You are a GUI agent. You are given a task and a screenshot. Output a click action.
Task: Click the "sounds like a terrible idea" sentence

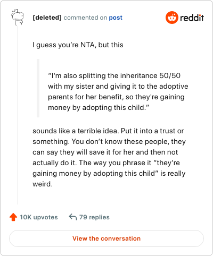click(75, 131)
